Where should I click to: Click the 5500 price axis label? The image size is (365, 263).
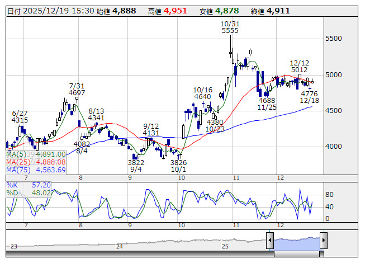coord(336,39)
